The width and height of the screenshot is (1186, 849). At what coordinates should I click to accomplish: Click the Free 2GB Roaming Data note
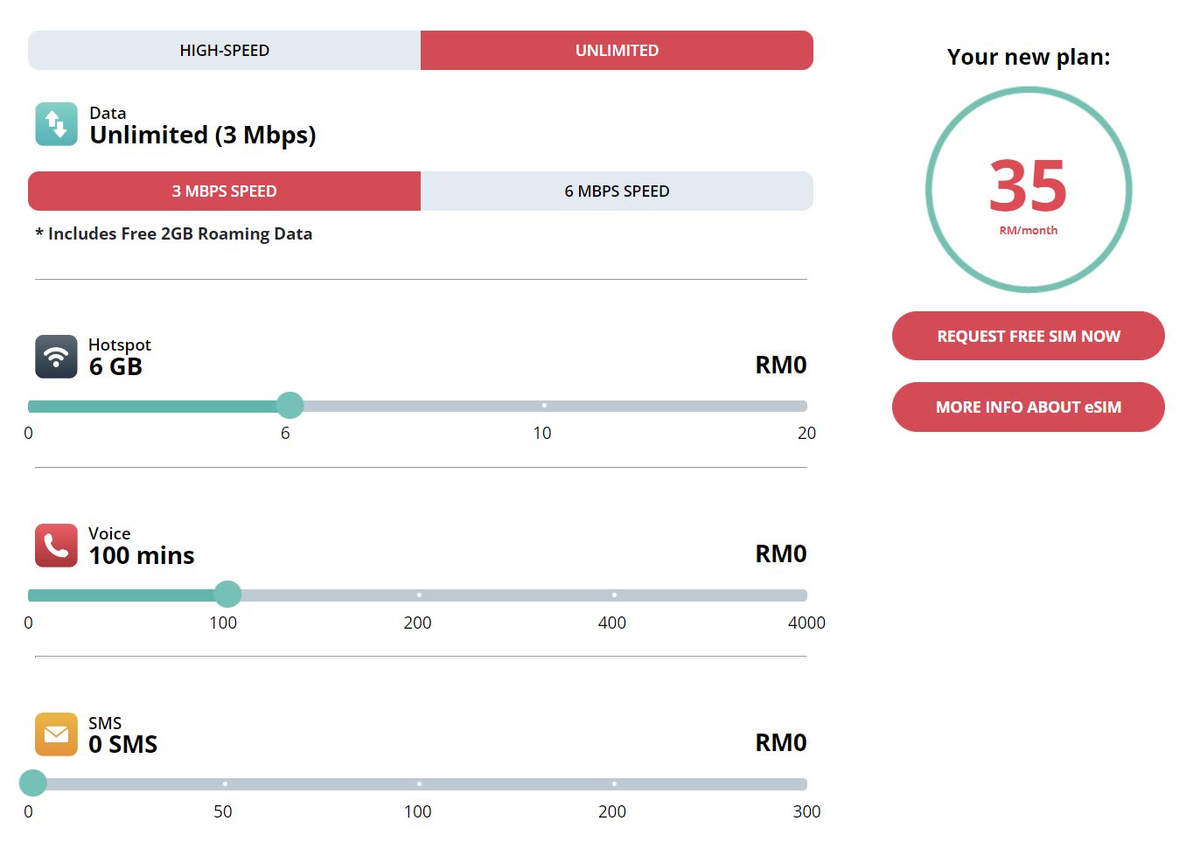(174, 233)
